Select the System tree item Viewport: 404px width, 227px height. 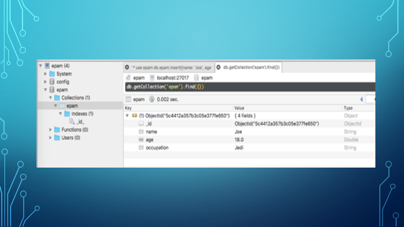coord(64,74)
